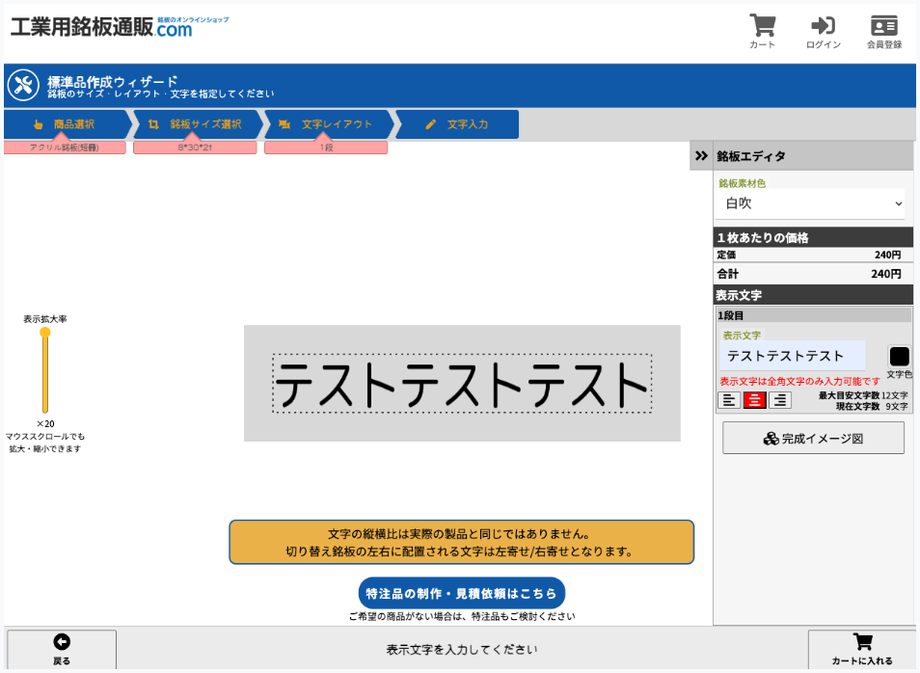Click the 特注品の制作・見積依頼はこちら link
The height and width of the screenshot is (673, 920).
(462, 592)
